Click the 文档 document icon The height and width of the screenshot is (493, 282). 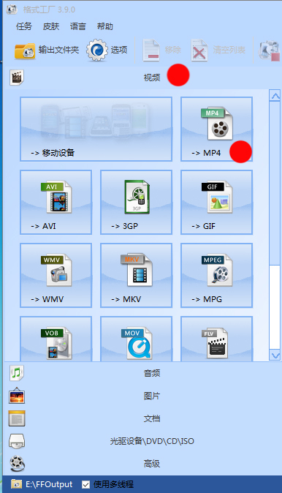(17, 418)
